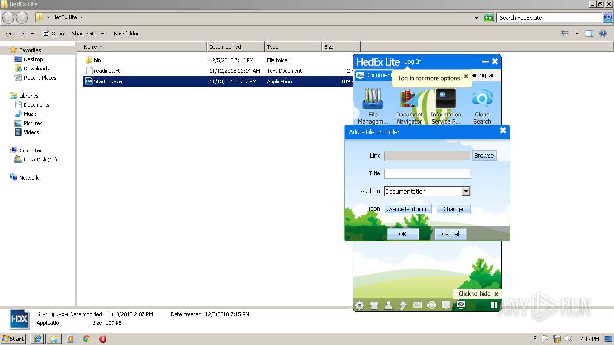The height and width of the screenshot is (345, 614).
Task: Click Log In link in HedEx Lite
Action: (413, 62)
